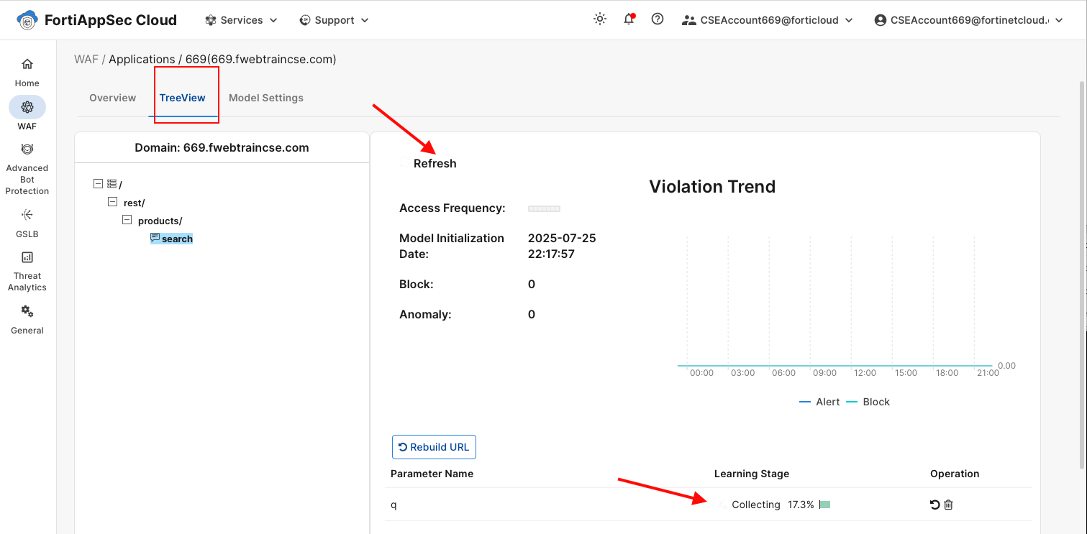The image size is (1087, 534).
Task: Collapse the rest/ tree node
Action: click(x=112, y=202)
